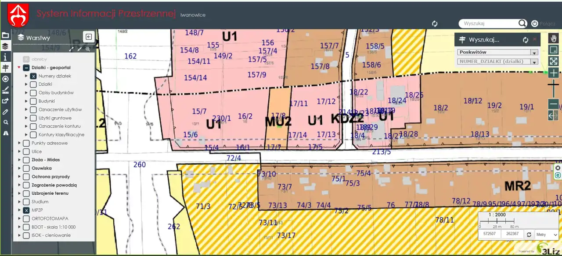The image size is (562, 256).
Task: Zoom to full map extent icon
Action: 553,61
